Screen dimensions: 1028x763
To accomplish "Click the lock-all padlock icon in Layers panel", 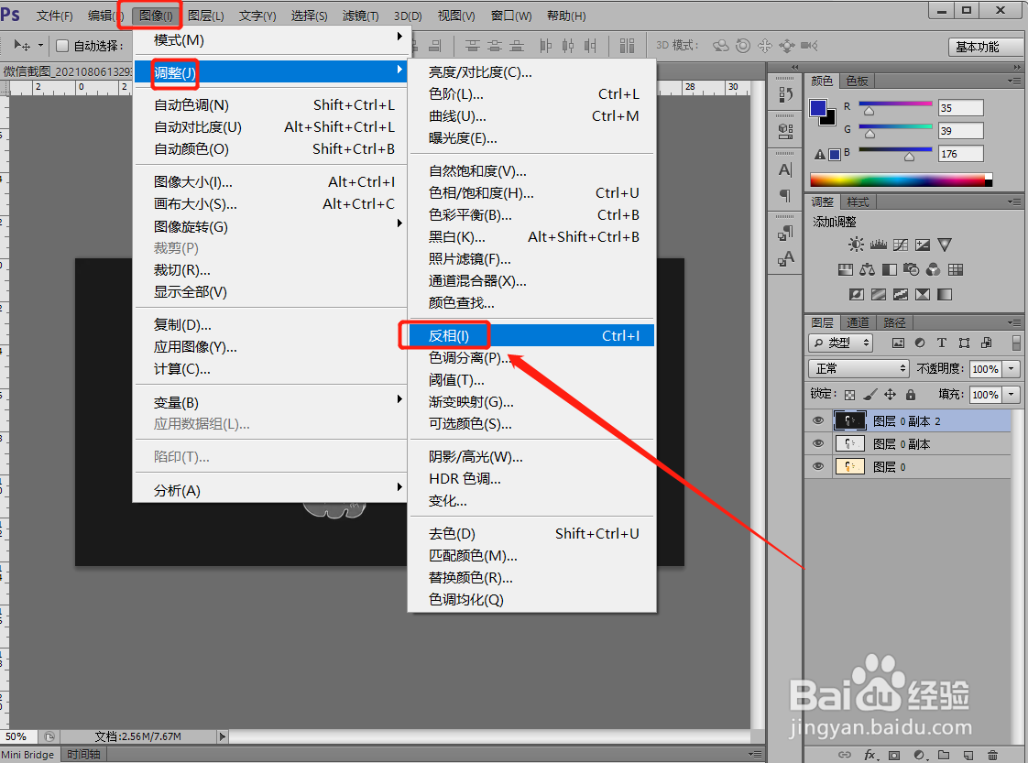I will click(x=911, y=395).
